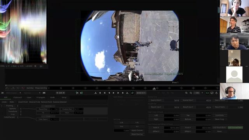
Task: Collapse the Framing tree node
Action: click(2, 106)
